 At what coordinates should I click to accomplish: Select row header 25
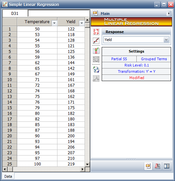coord(10,164)
